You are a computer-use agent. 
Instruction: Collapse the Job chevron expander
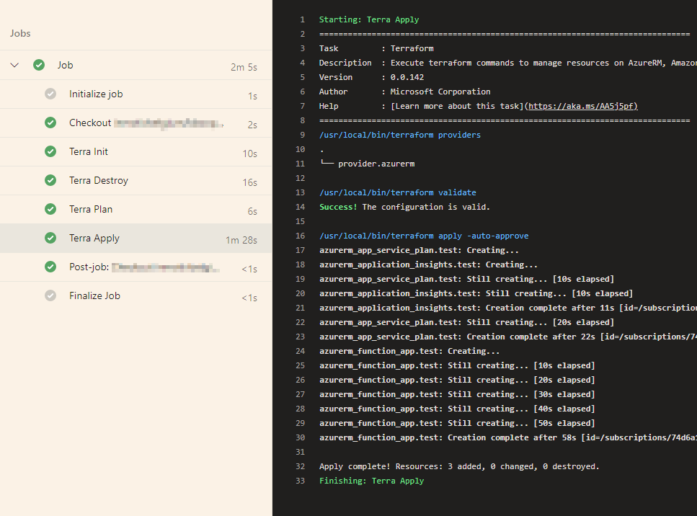14,65
